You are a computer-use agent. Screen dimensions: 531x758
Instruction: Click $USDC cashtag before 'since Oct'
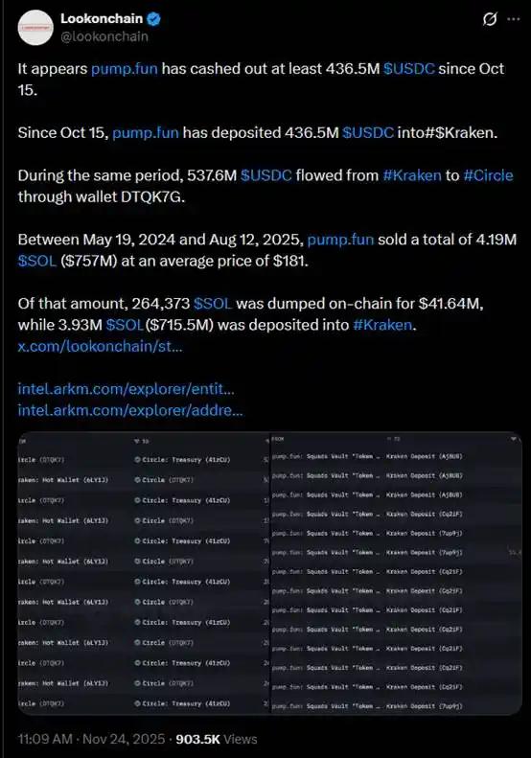point(409,69)
